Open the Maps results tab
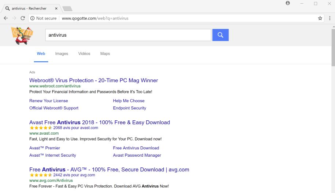Viewport: 335px width, 193px height. click(105, 54)
